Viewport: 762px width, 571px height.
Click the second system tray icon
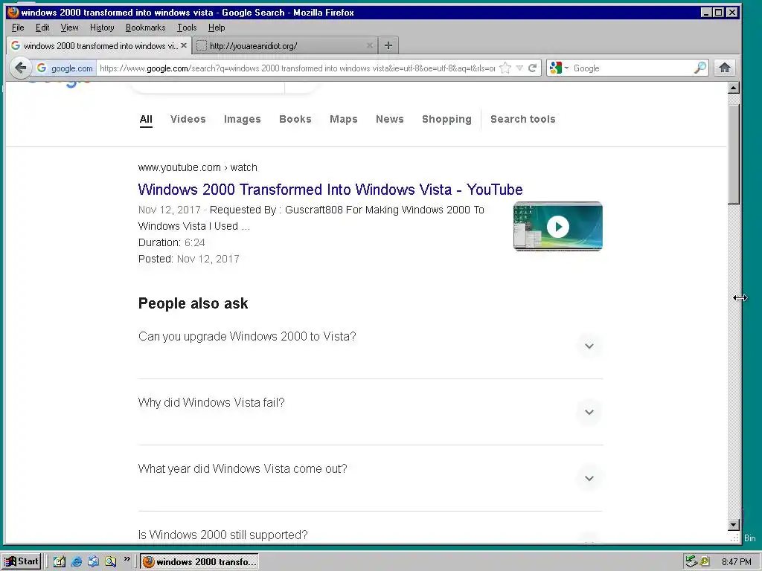[705, 561]
